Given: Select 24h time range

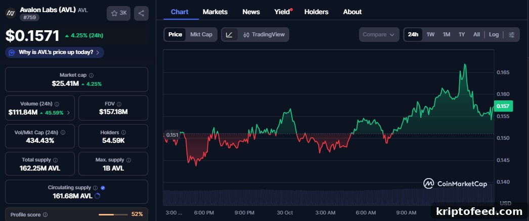Looking at the screenshot, I should click(413, 35).
